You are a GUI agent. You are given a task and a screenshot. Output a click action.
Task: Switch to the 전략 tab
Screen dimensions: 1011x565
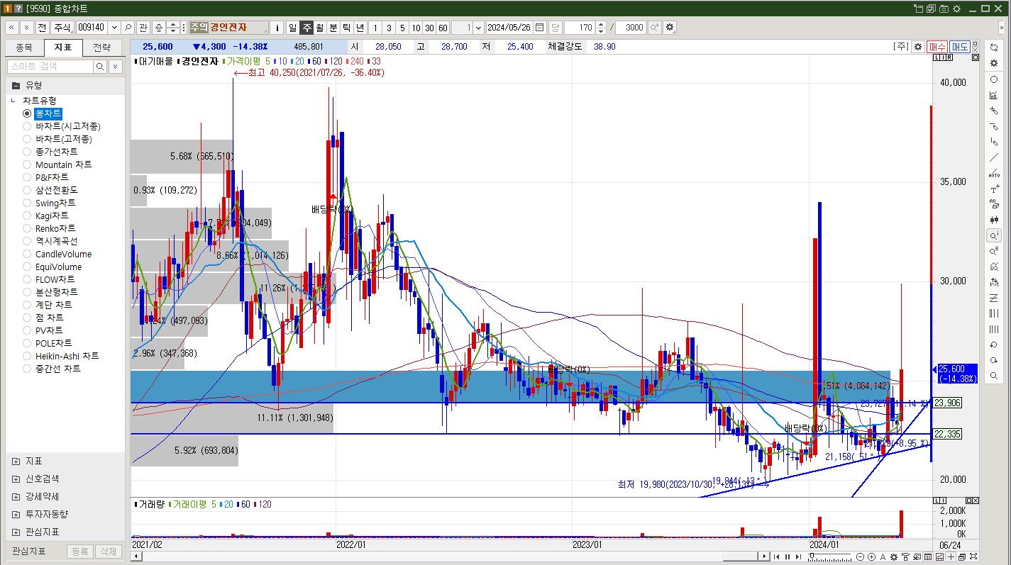(101, 47)
